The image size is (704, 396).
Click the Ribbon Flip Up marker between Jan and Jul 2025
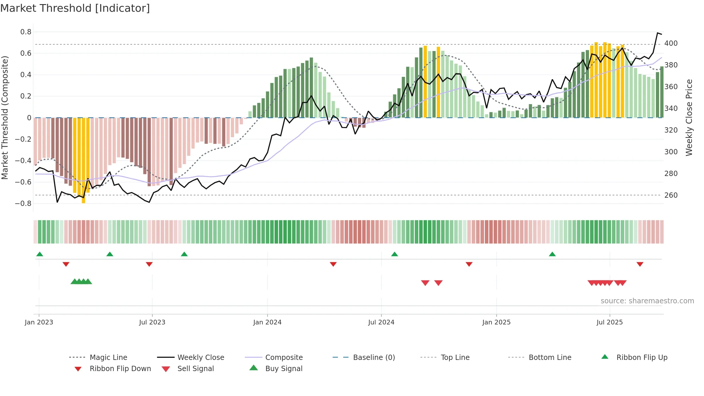[552, 254]
